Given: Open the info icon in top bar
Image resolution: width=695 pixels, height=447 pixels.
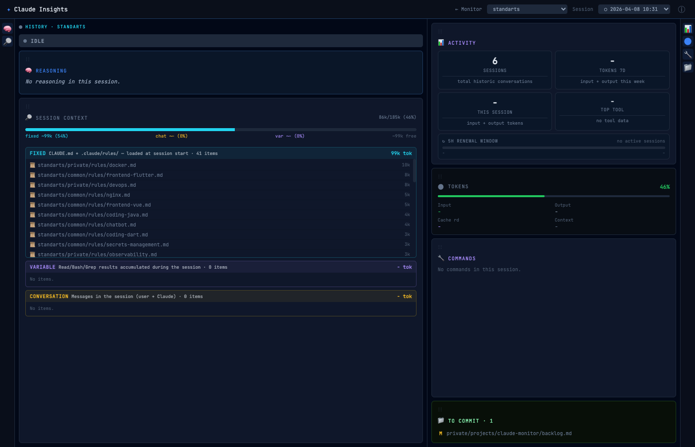Looking at the screenshot, I should click(682, 9).
